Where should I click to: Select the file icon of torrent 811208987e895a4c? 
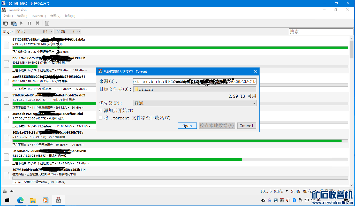(7, 45)
